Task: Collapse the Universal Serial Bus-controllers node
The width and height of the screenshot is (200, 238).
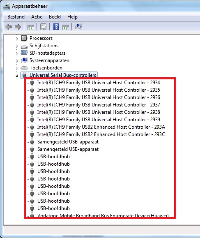Action: 17,76
